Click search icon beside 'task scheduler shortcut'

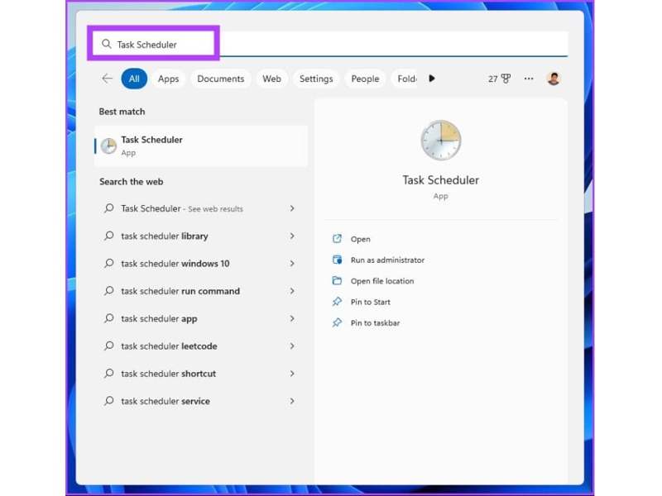click(x=109, y=374)
